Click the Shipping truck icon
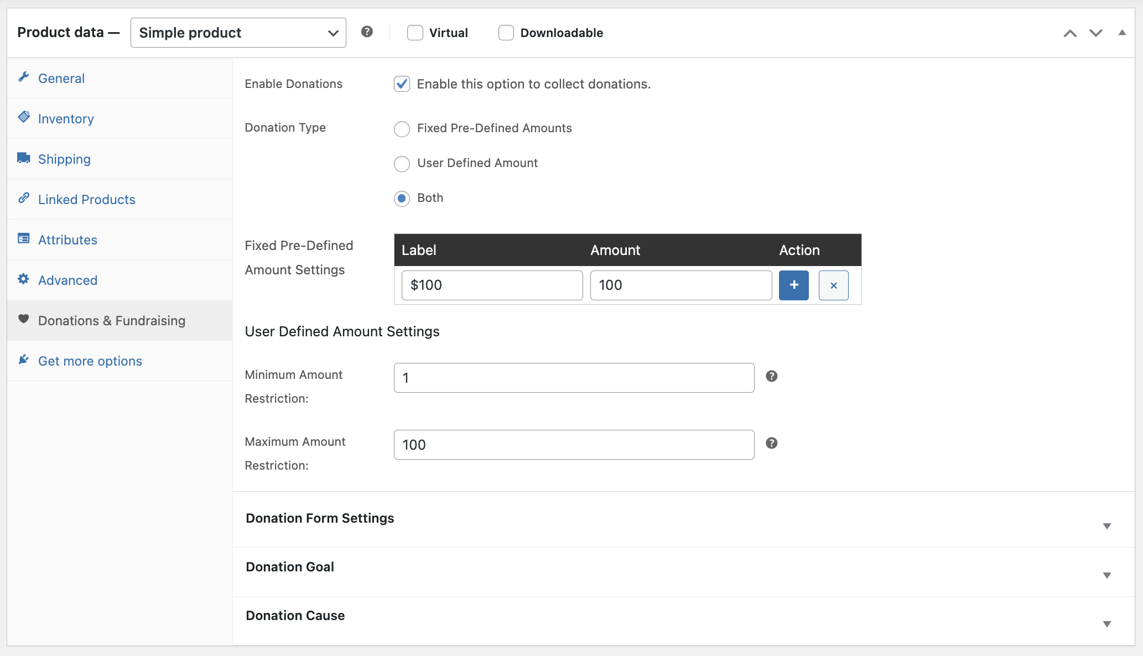Screen dimensions: 1143x656 pyautogui.click(x=24, y=158)
